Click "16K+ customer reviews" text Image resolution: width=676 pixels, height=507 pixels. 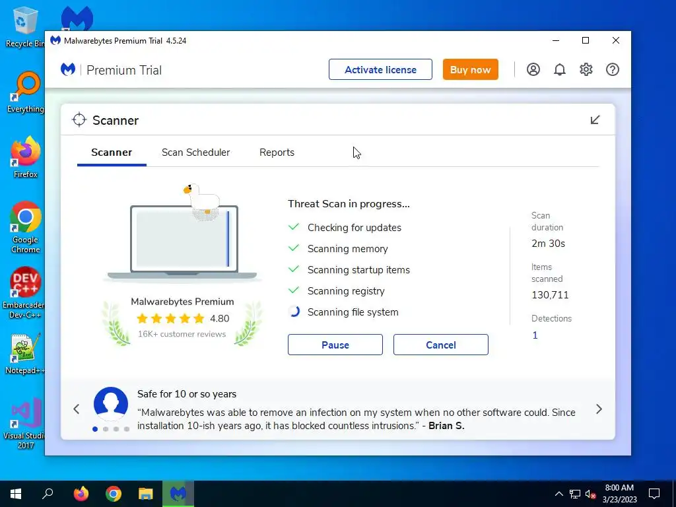click(x=182, y=334)
